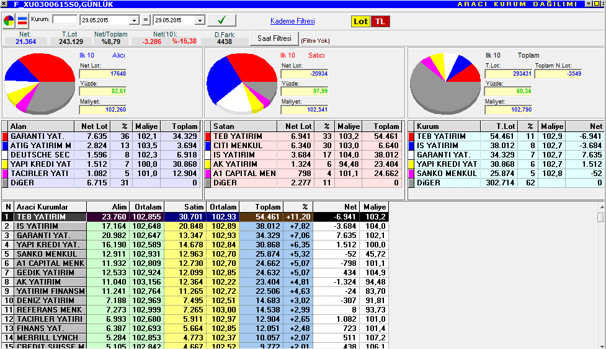606x349 pixels.
Task: Open the end date dropdown
Action: click(x=200, y=20)
